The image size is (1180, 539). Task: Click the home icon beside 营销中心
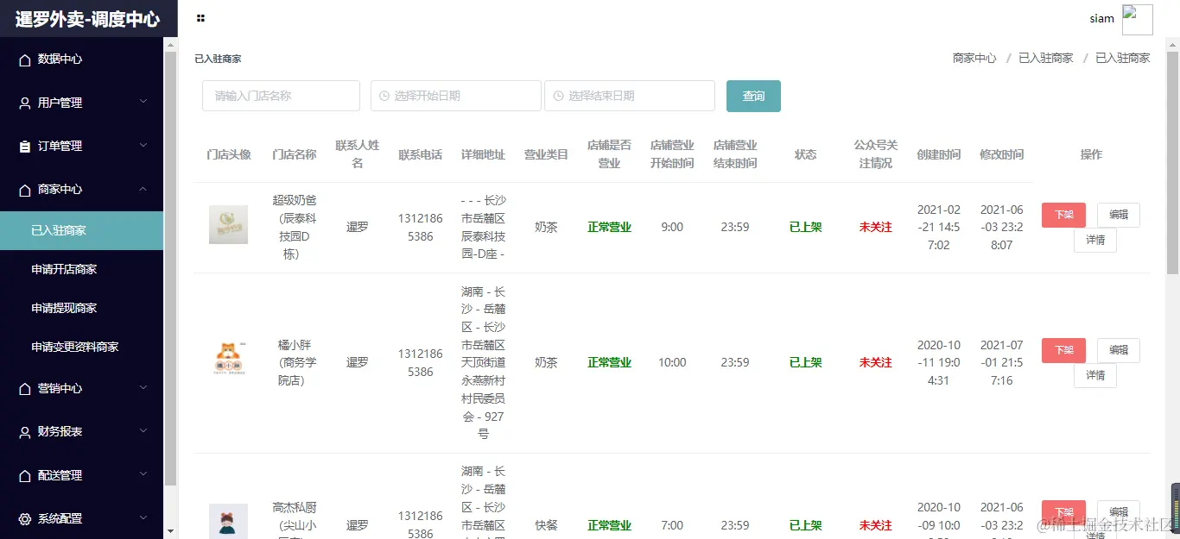pos(25,389)
